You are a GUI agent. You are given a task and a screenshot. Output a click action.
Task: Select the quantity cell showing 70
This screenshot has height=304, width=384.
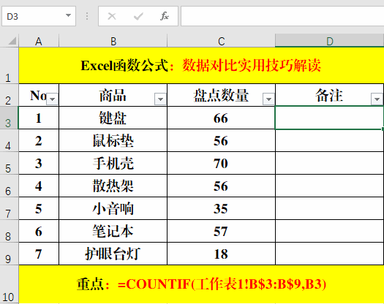pos(221,163)
